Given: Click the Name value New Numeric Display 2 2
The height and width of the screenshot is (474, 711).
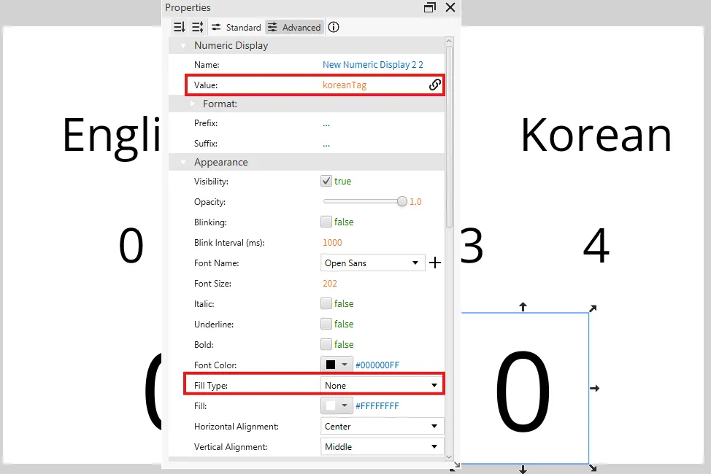Looking at the screenshot, I should pyautogui.click(x=372, y=65).
